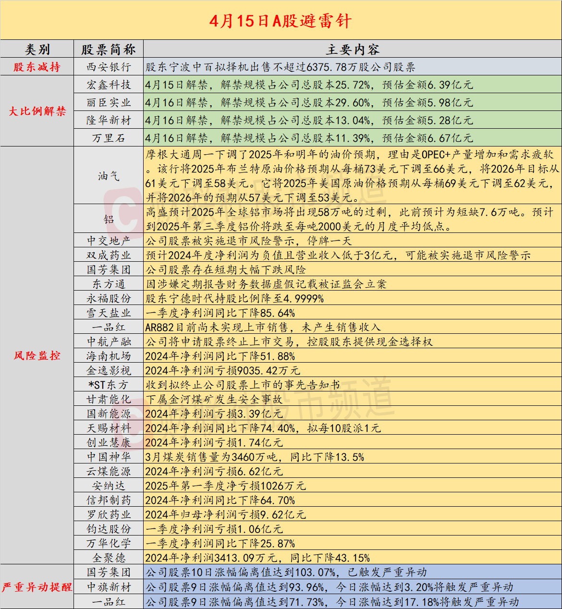
Task: Select the 宏鑫科技 stock name cell
Action: pyautogui.click(x=109, y=85)
